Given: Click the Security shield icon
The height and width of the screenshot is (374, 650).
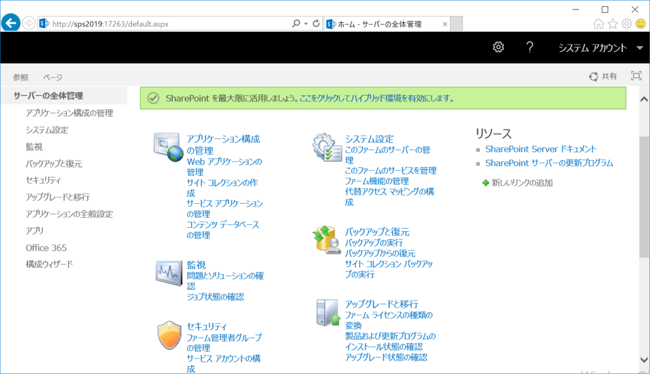Looking at the screenshot, I should (169, 335).
